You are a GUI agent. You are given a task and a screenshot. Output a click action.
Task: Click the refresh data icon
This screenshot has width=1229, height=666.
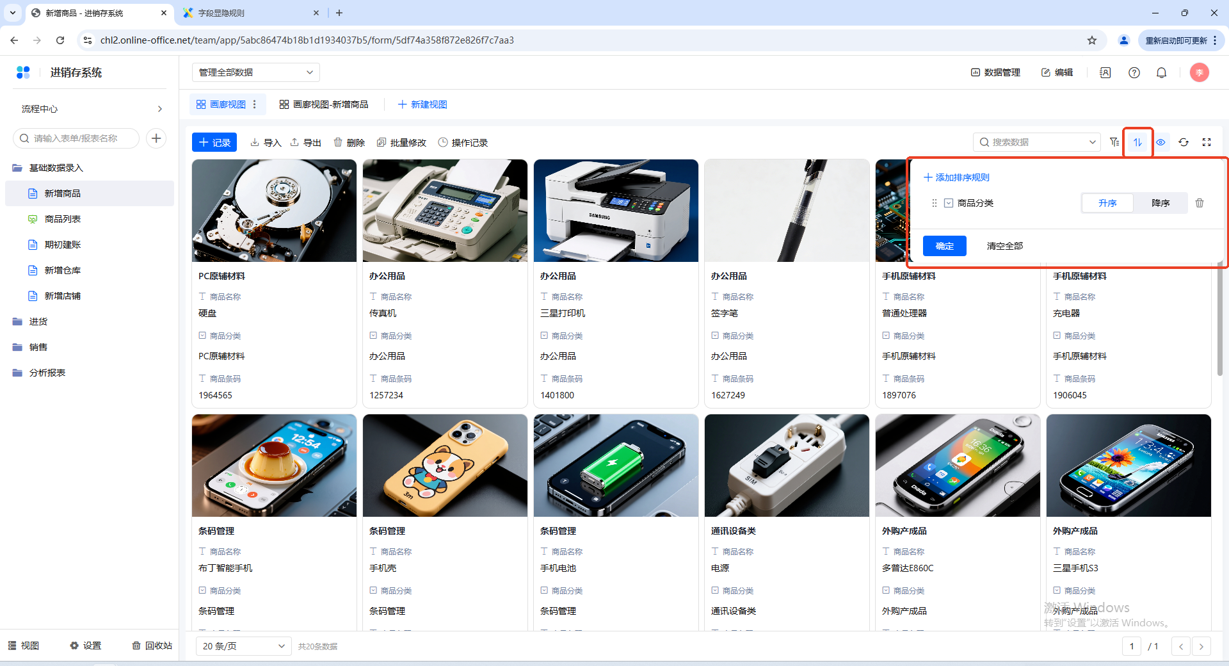pyautogui.click(x=1184, y=142)
